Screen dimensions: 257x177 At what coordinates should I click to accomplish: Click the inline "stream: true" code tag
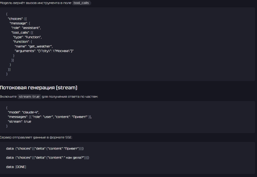pos(29,97)
